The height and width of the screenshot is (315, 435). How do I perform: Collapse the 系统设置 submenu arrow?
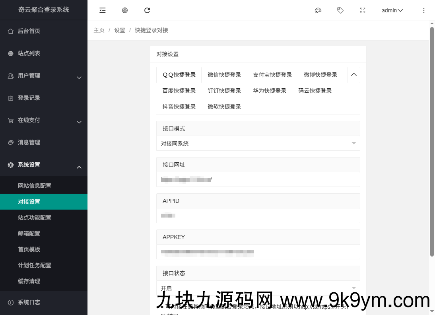tap(79, 167)
